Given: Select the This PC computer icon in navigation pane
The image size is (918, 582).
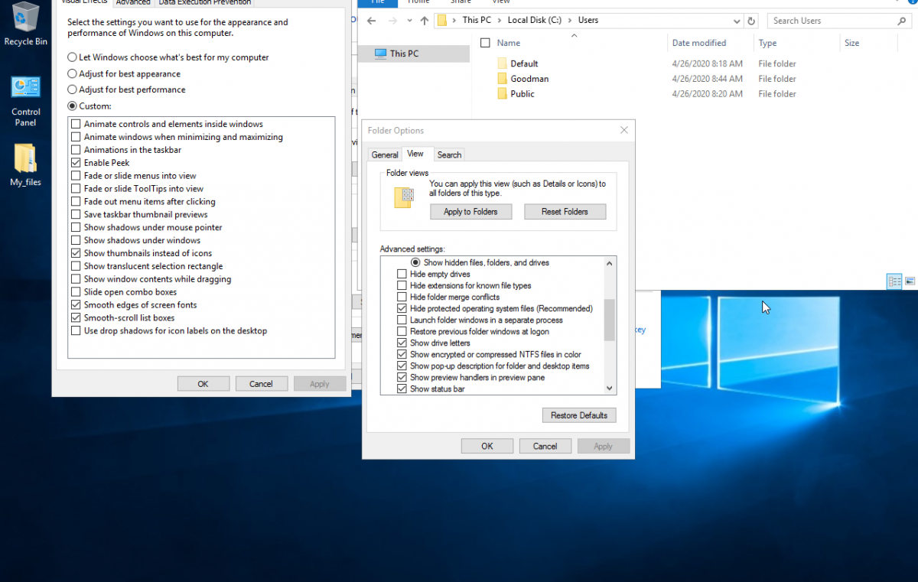Looking at the screenshot, I should [381, 54].
